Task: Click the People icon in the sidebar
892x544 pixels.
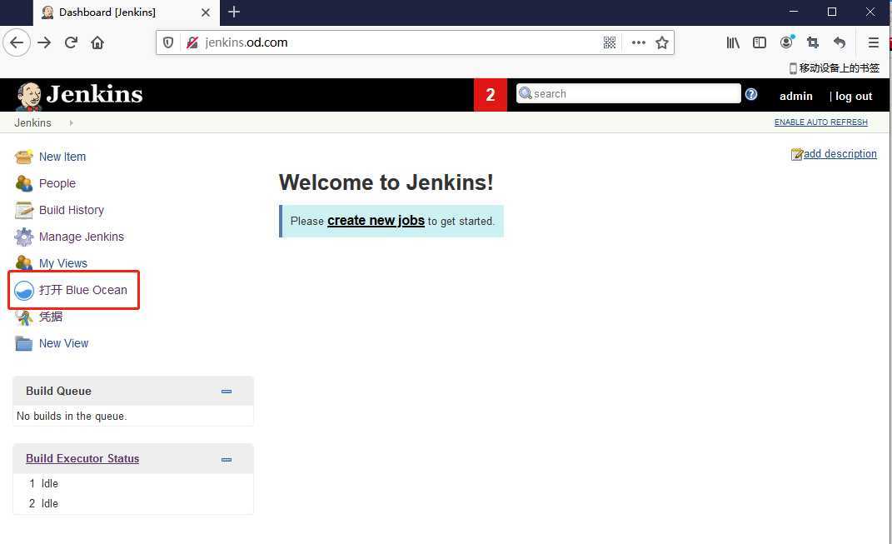Action: tap(23, 183)
